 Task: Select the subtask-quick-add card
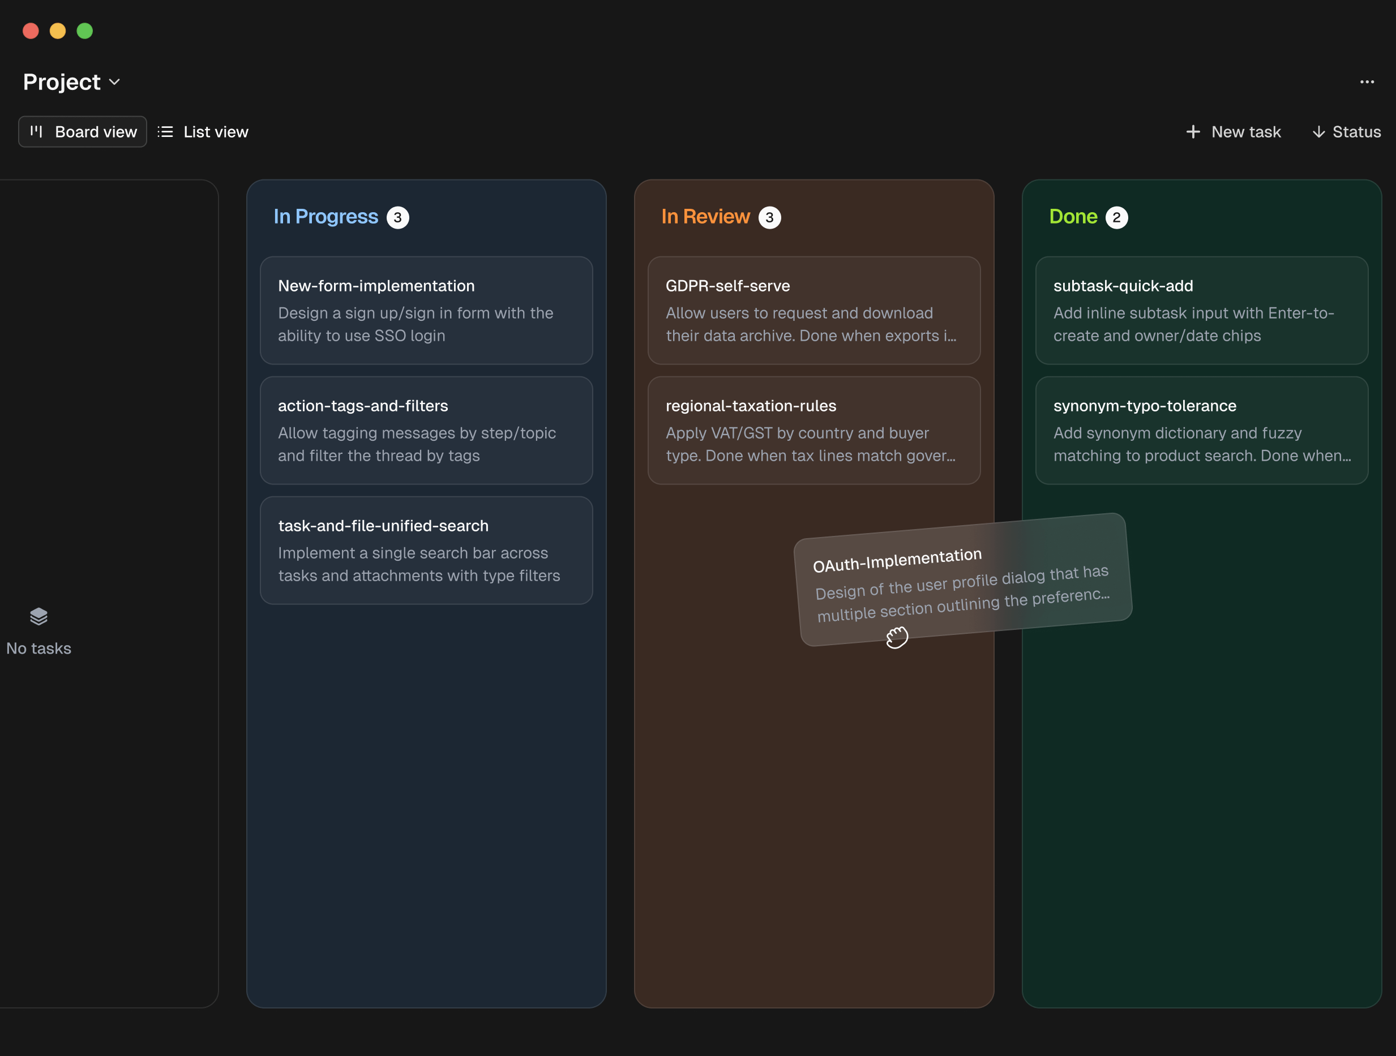click(1201, 310)
